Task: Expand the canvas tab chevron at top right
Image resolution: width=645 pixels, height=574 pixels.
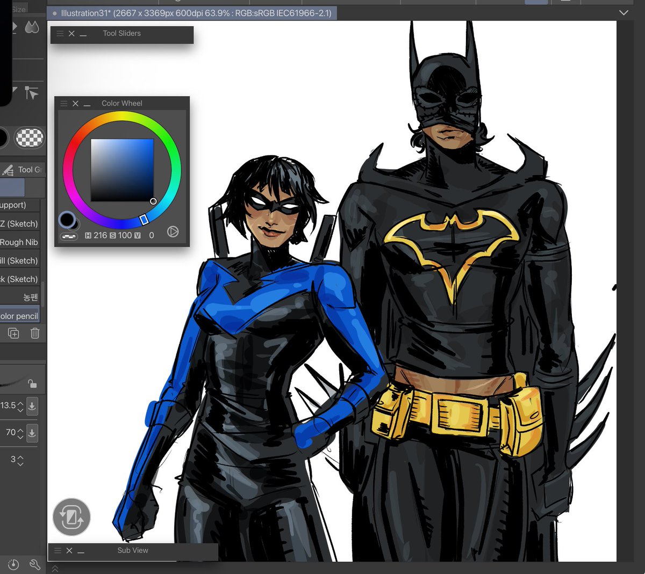Action: pos(623,13)
